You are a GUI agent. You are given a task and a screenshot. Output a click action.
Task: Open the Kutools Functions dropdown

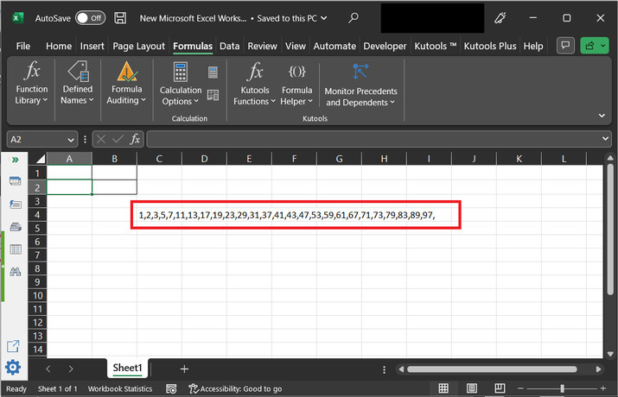[x=255, y=85]
